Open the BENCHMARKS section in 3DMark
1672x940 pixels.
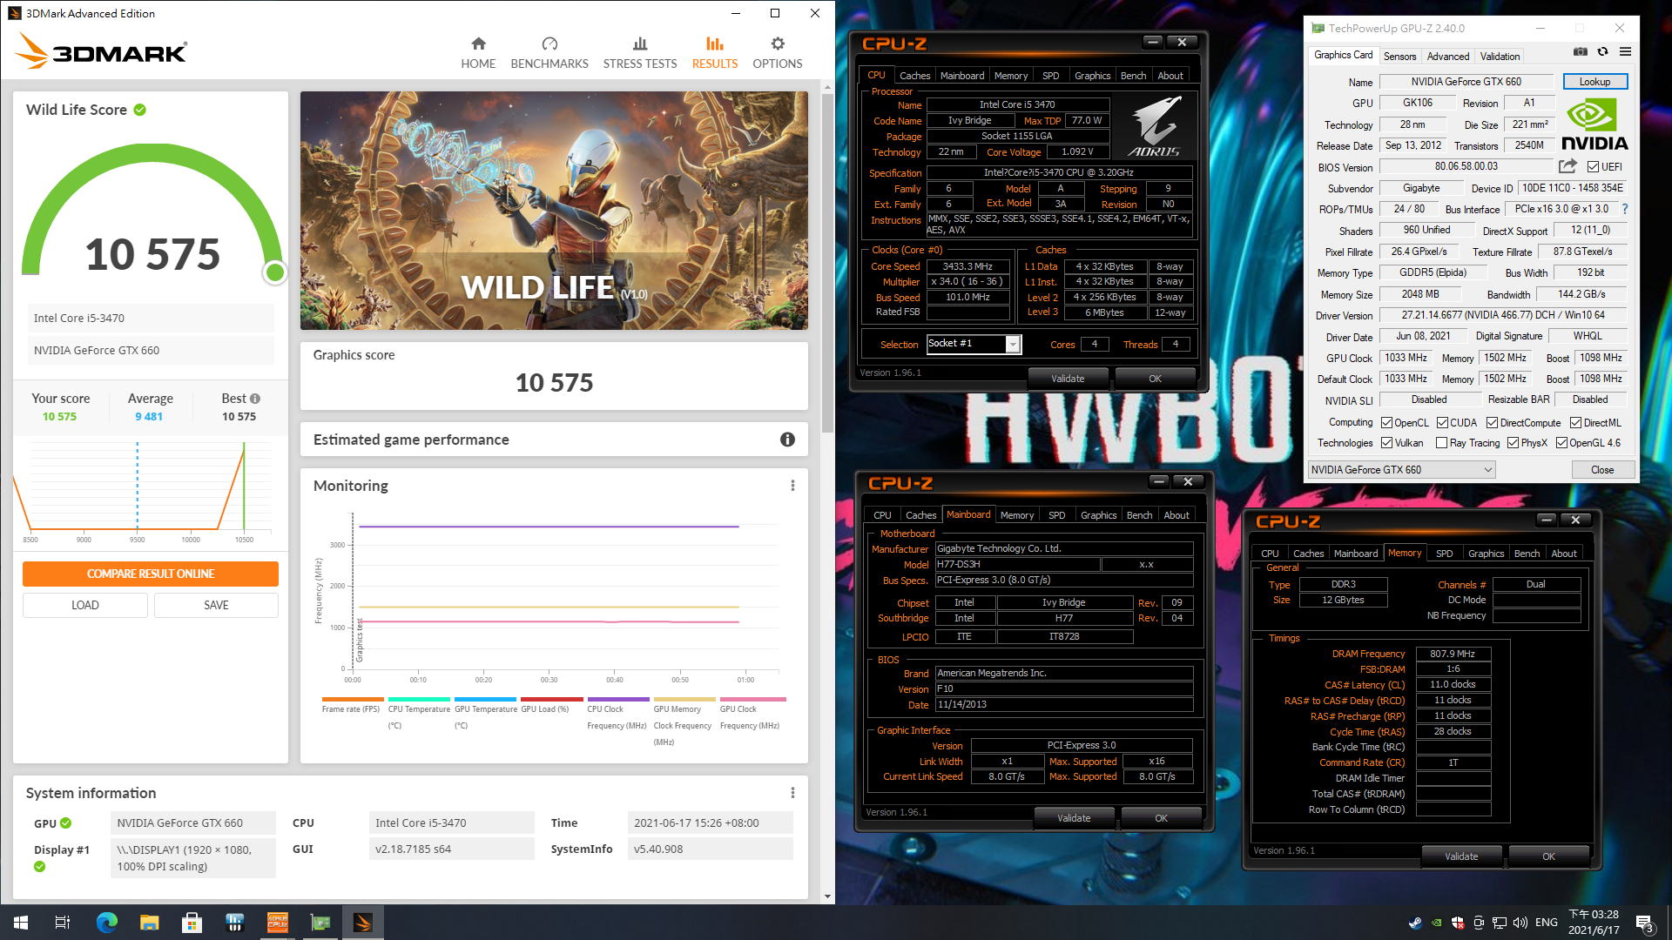[549, 53]
